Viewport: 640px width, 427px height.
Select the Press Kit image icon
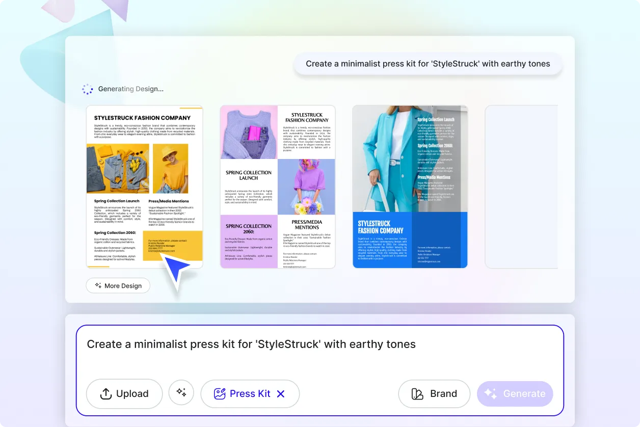219,393
